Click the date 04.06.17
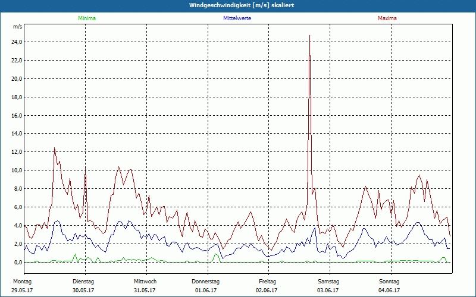 [x=389, y=290]
